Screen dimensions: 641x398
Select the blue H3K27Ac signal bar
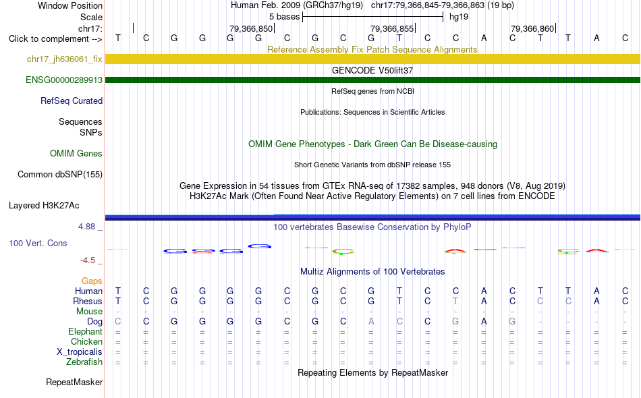(x=373, y=217)
